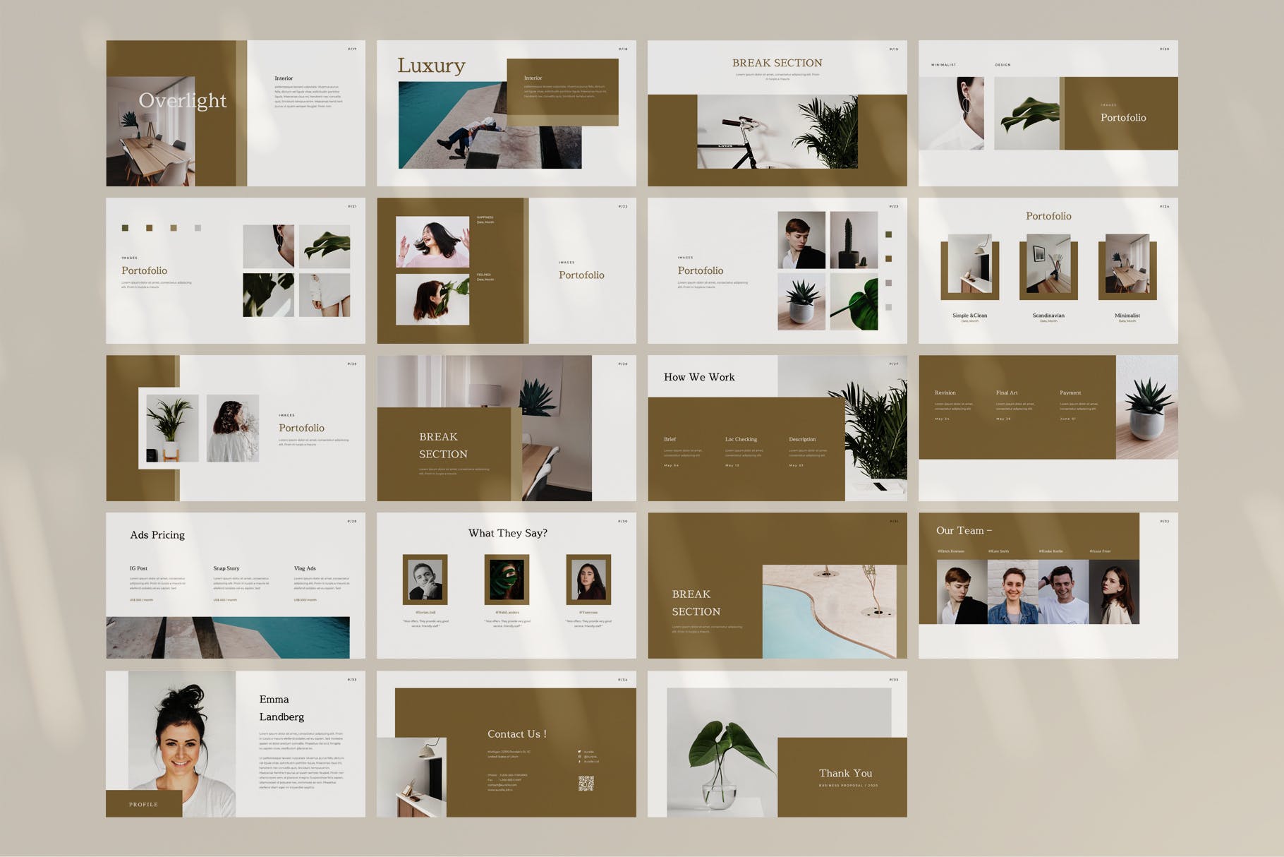
Task: Click the middle testimonial portrait with leaf
Action: [x=507, y=580]
